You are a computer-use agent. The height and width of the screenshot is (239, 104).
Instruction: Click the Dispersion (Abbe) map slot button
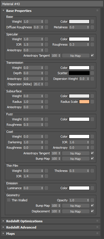[x=46, y=84]
